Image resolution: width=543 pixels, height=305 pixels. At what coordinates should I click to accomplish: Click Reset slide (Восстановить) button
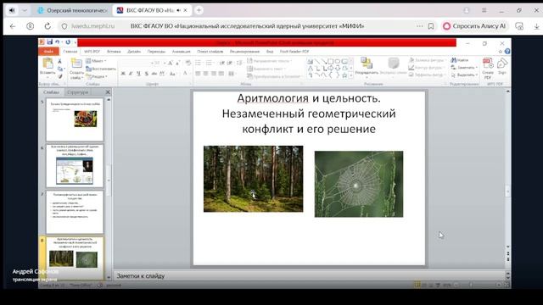point(101,69)
